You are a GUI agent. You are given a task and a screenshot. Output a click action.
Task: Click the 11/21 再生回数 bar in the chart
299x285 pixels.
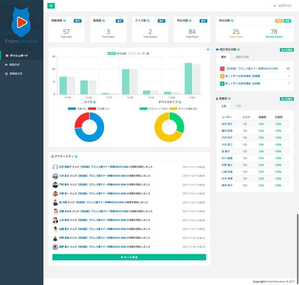pos(188,79)
